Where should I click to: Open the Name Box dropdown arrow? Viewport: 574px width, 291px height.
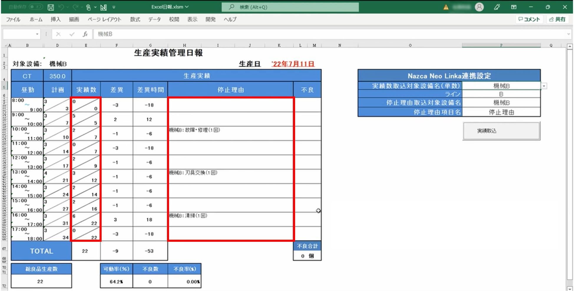(37, 34)
